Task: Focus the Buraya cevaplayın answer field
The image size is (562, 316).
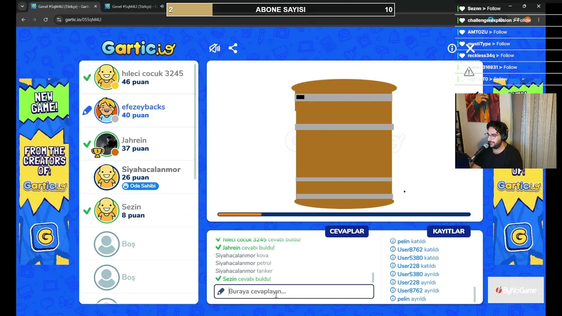Action: pyautogui.click(x=294, y=291)
